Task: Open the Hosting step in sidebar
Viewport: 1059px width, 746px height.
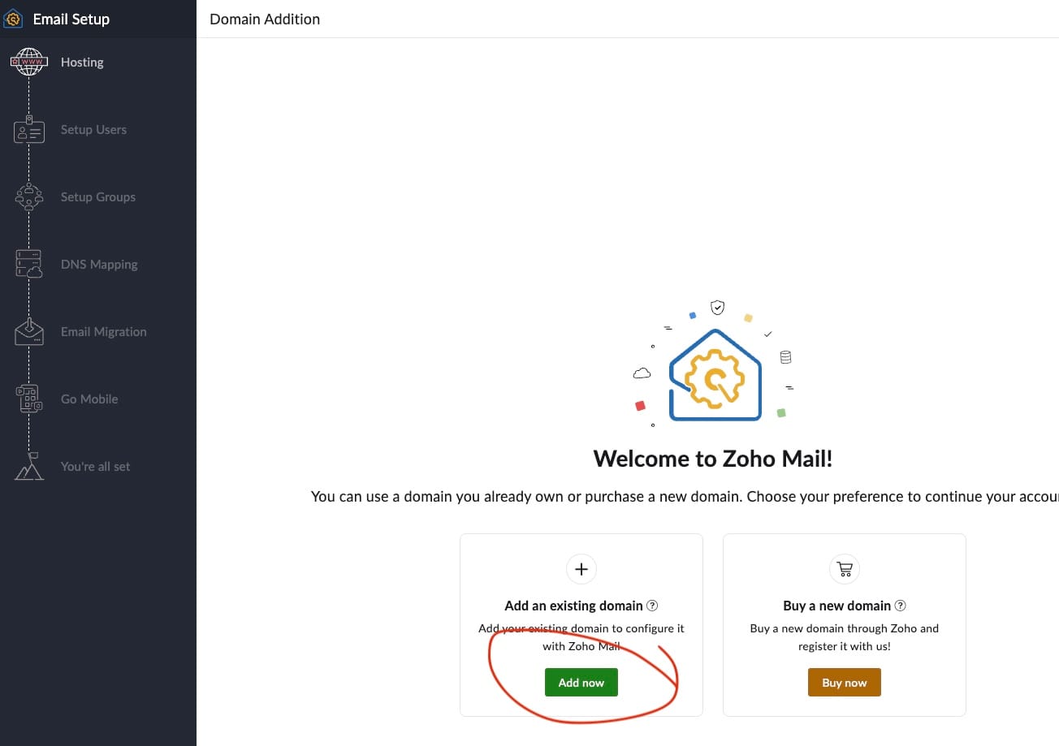Action: (82, 63)
